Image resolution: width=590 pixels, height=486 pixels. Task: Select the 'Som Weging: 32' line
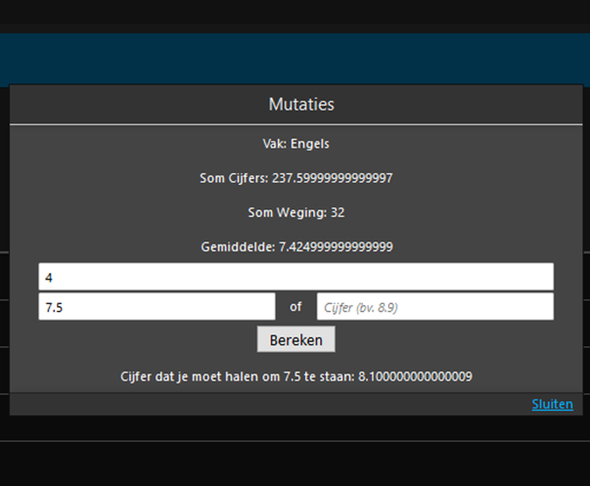pos(296,212)
